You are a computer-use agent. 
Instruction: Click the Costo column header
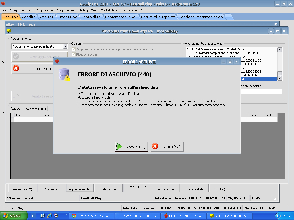(x=256, y=115)
